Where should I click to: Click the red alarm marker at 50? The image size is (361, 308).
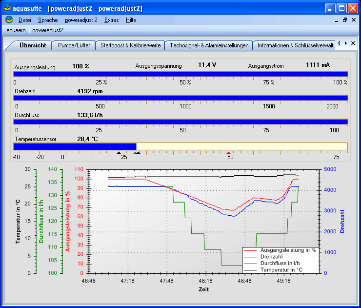click(228, 153)
